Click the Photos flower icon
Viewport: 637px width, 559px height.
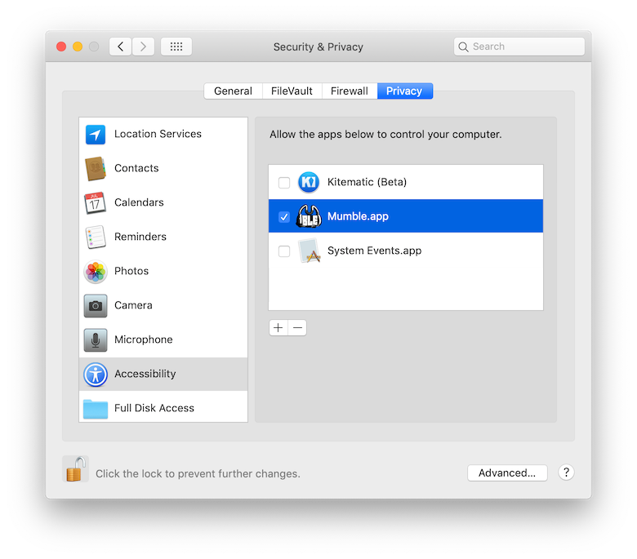click(96, 272)
